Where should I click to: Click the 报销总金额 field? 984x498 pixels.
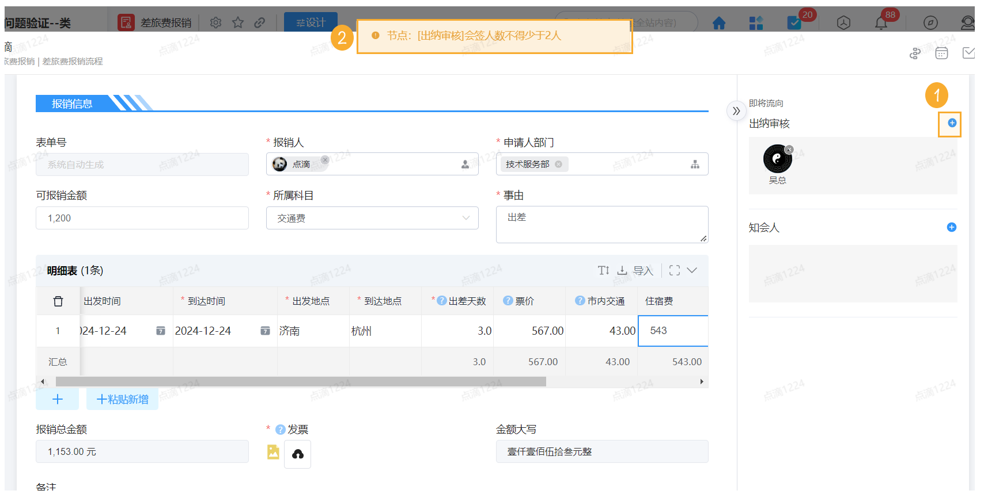[x=142, y=451]
